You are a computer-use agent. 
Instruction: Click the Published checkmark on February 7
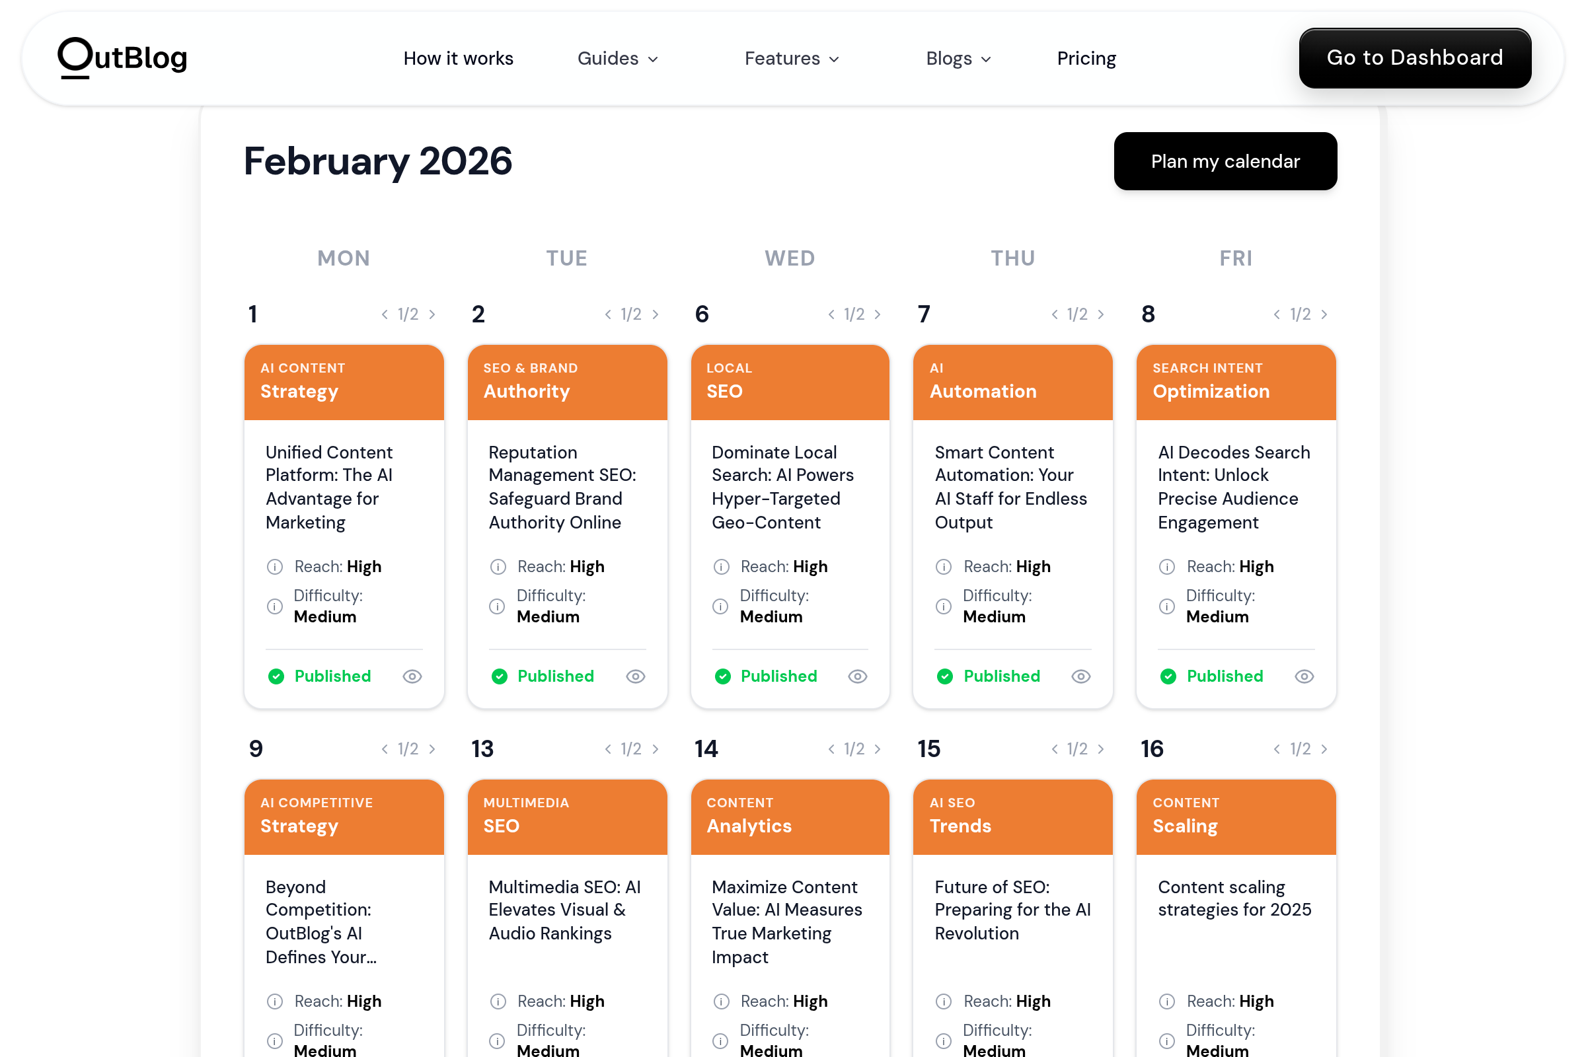click(x=946, y=676)
